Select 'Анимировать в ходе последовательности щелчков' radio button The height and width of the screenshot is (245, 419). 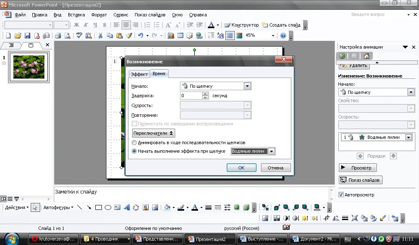(134, 143)
